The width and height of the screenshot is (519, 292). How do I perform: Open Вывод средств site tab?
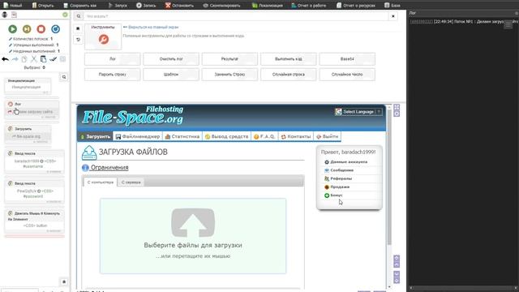click(x=227, y=136)
